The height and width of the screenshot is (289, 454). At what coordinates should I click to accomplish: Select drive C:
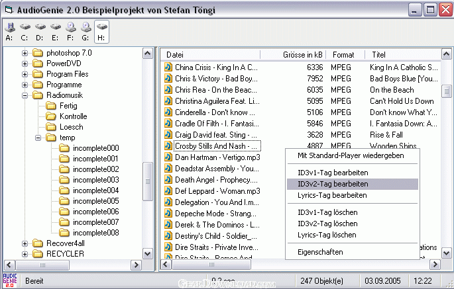[25, 32]
